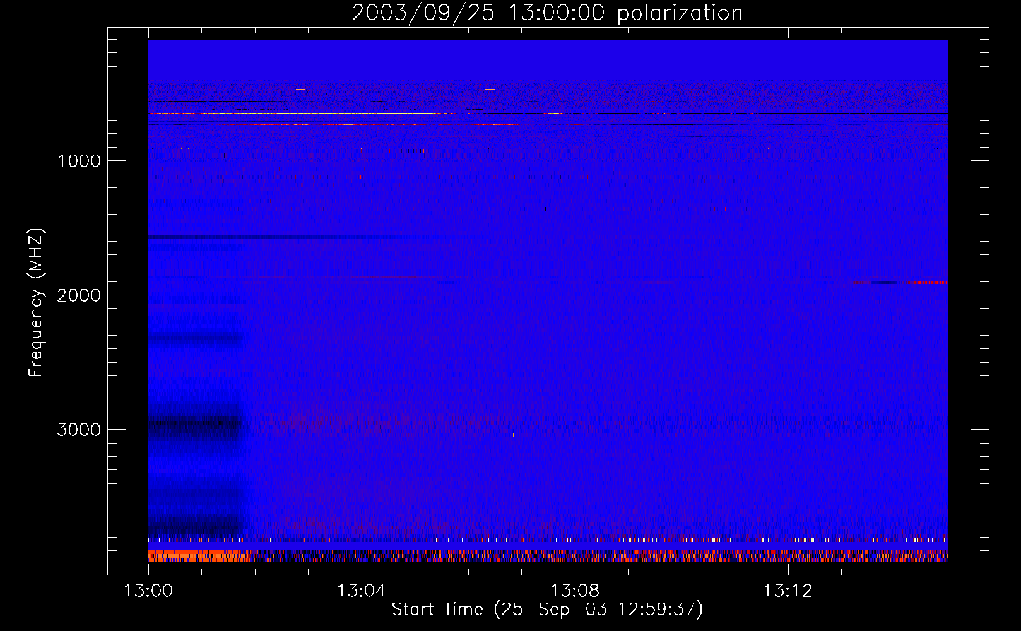
Task: Click the '13:04' time tick label
Action: pos(361,591)
